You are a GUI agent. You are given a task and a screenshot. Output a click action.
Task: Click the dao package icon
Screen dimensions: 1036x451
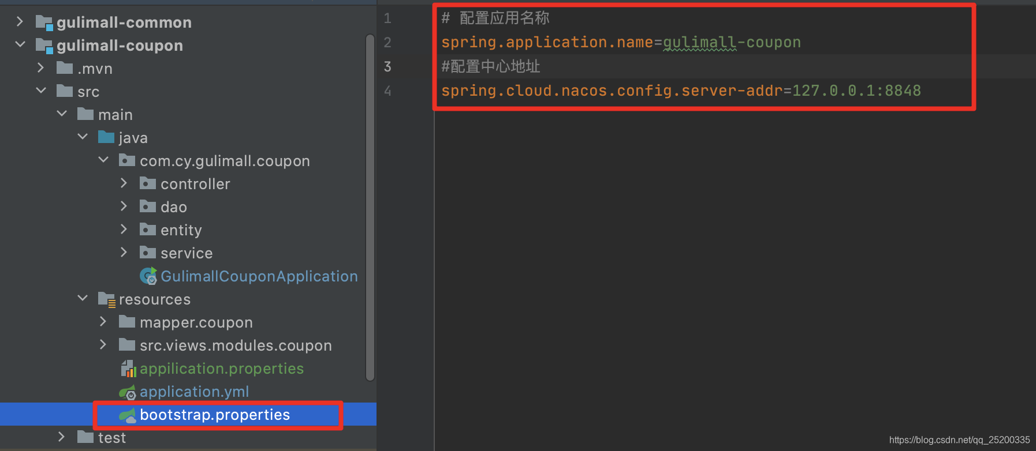(148, 206)
